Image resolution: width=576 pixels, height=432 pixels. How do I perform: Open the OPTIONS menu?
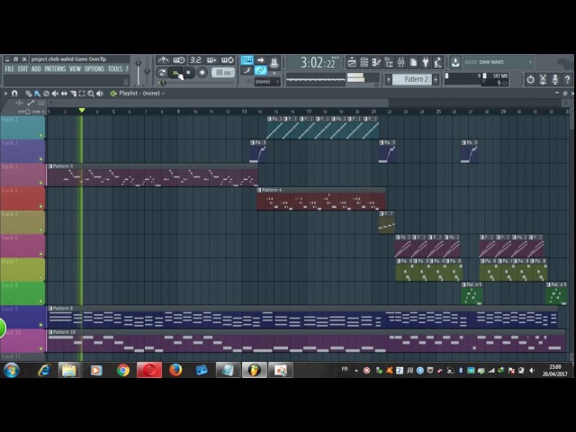[x=94, y=69]
